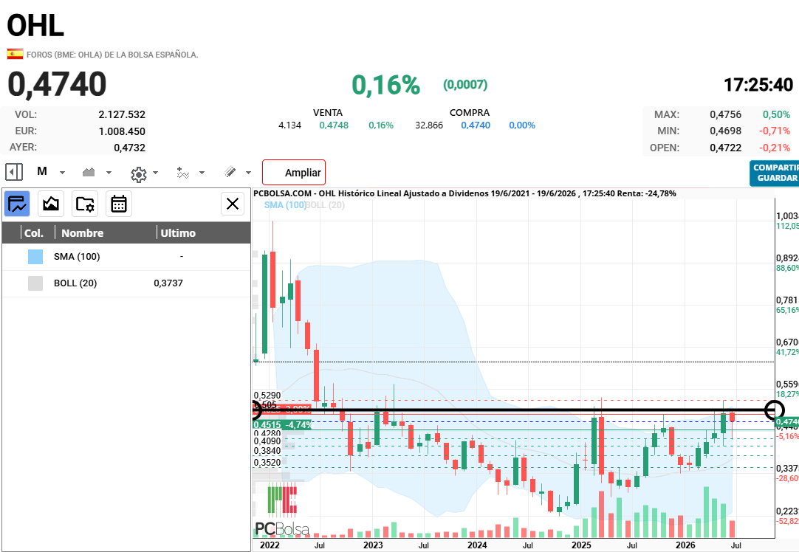Open the mountain chart panel icon
The width and height of the screenshot is (799, 552).
(x=51, y=204)
